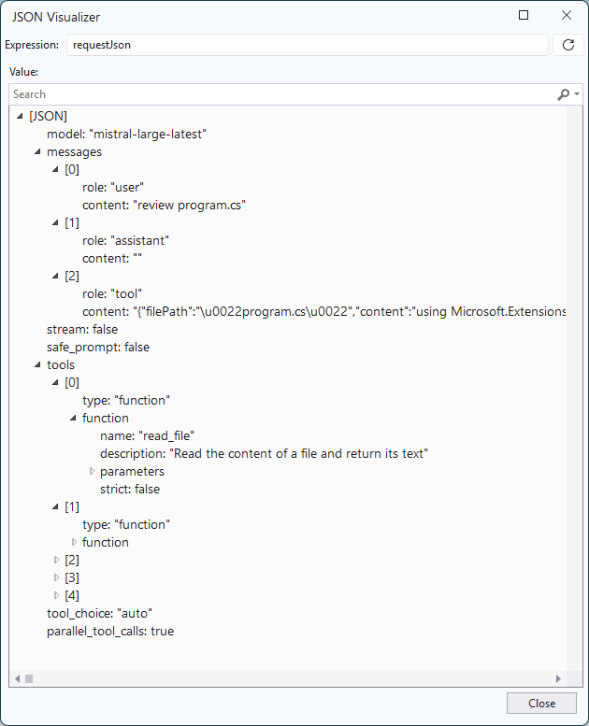The height and width of the screenshot is (726, 589).
Task: Expand the function node under tools [1]
Action: coord(74,542)
